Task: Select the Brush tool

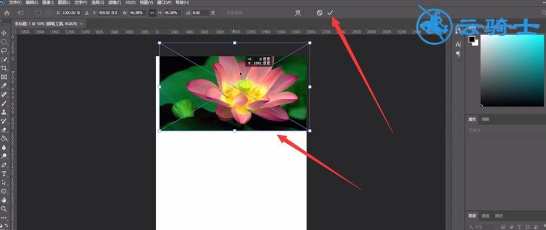Action: (x=4, y=103)
